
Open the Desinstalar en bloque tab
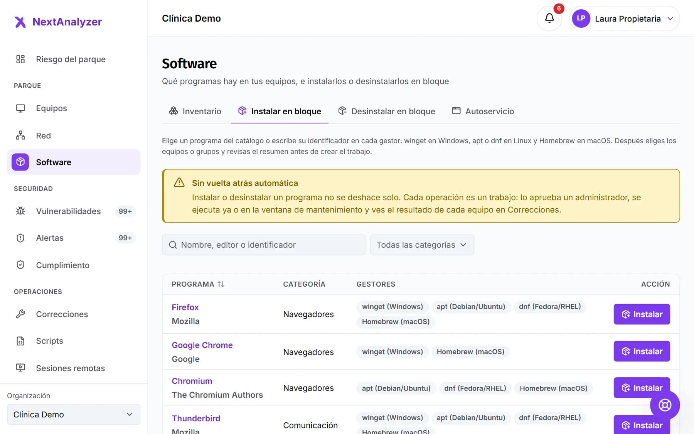point(387,111)
